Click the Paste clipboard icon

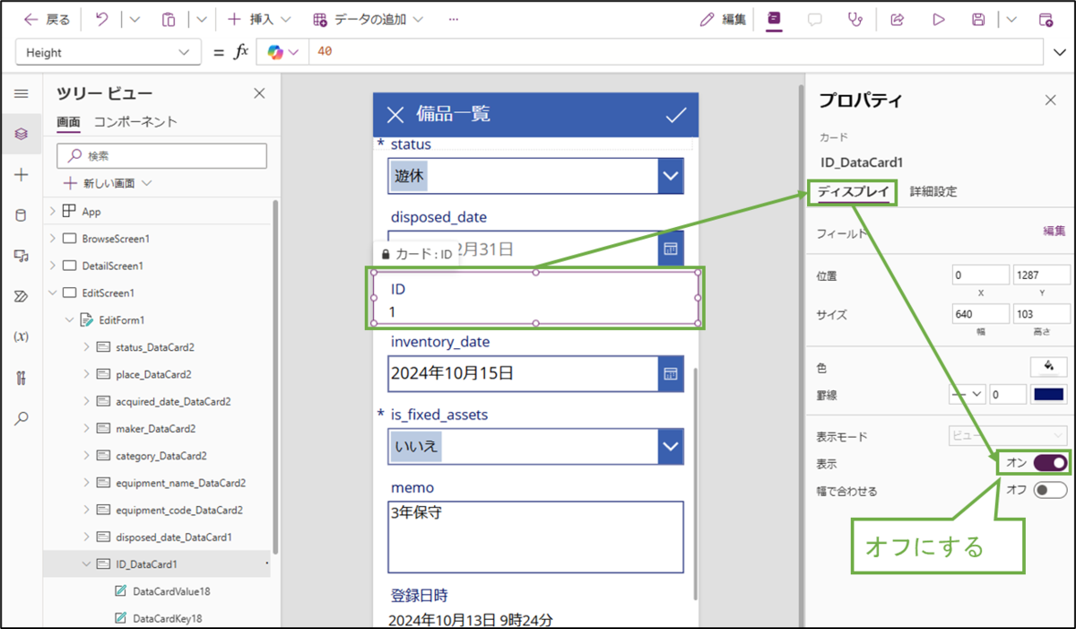point(169,19)
